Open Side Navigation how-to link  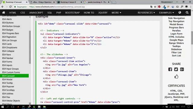176,18
